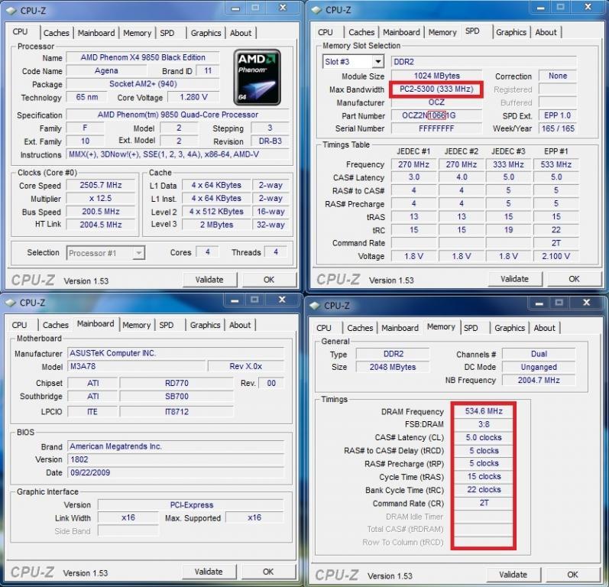Click BIOS Date value 09/22/2009
The height and width of the screenshot is (587, 609).
tap(177, 473)
